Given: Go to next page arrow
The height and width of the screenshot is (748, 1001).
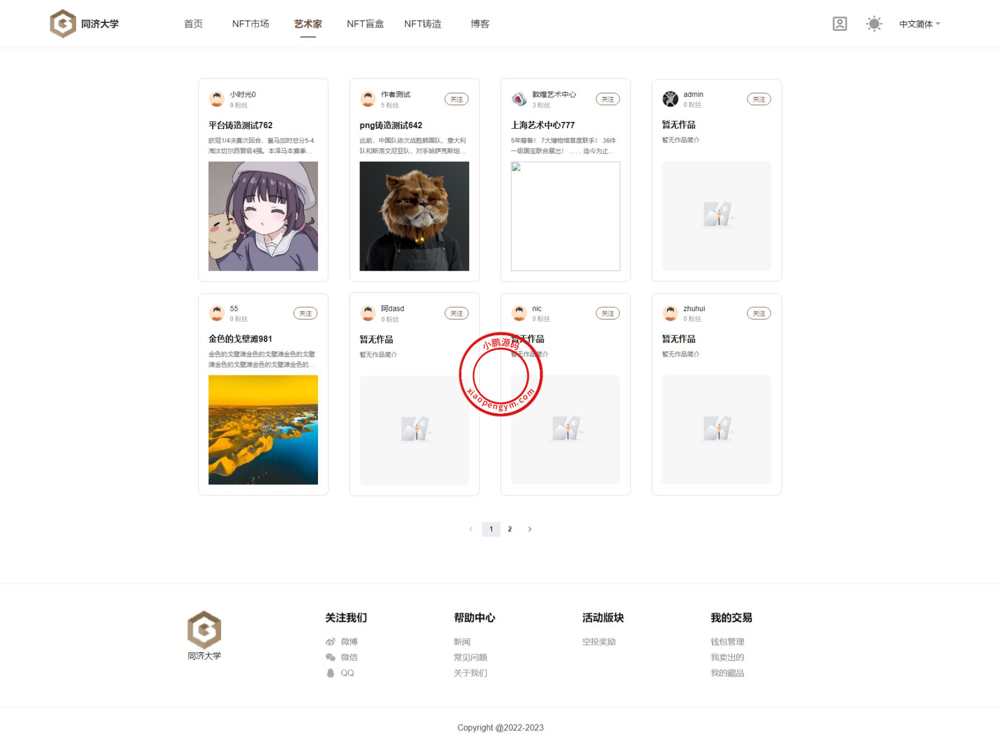Looking at the screenshot, I should pyautogui.click(x=530, y=529).
